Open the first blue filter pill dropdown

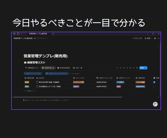[x=33, y=73]
